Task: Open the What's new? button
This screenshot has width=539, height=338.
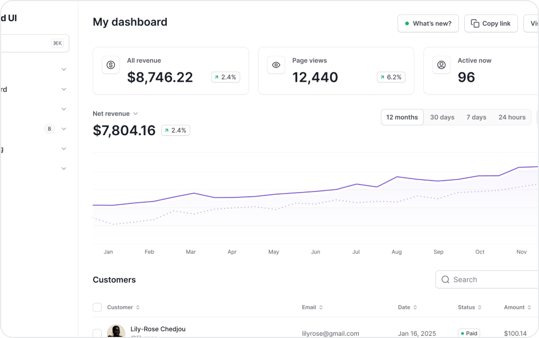Action: click(x=428, y=23)
